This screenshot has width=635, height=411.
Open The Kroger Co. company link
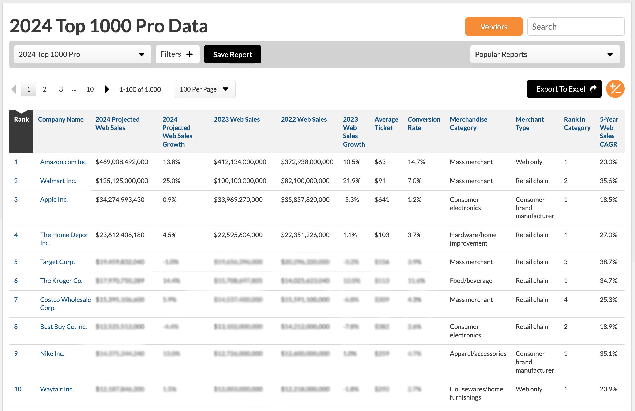[61, 281]
